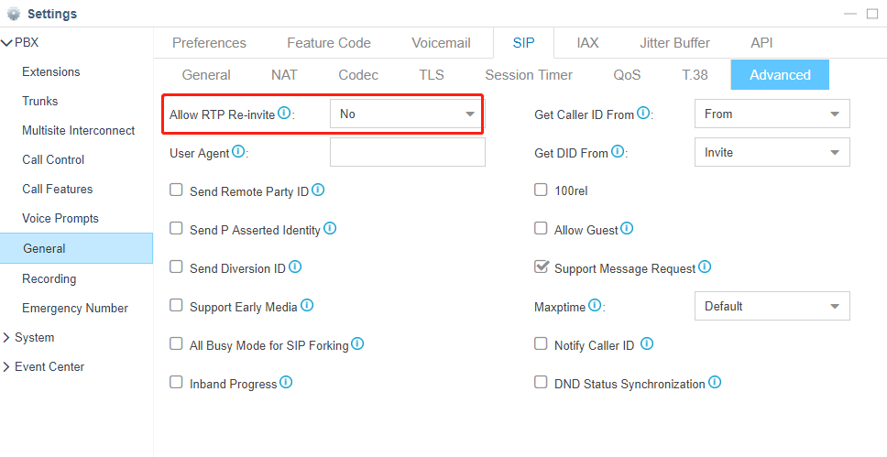Screen dimensions: 887x457
Task: Click info icon next to Get Caller ID From
Action: 643,114
